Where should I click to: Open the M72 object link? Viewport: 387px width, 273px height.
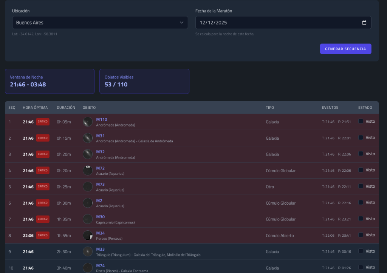click(x=100, y=168)
